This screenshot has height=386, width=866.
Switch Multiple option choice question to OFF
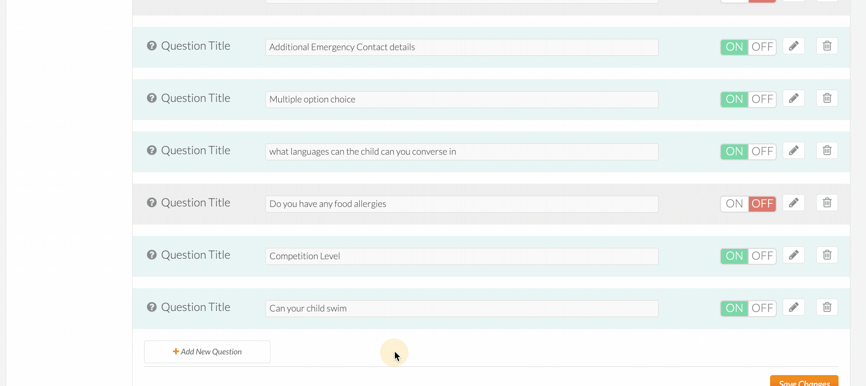coord(762,99)
